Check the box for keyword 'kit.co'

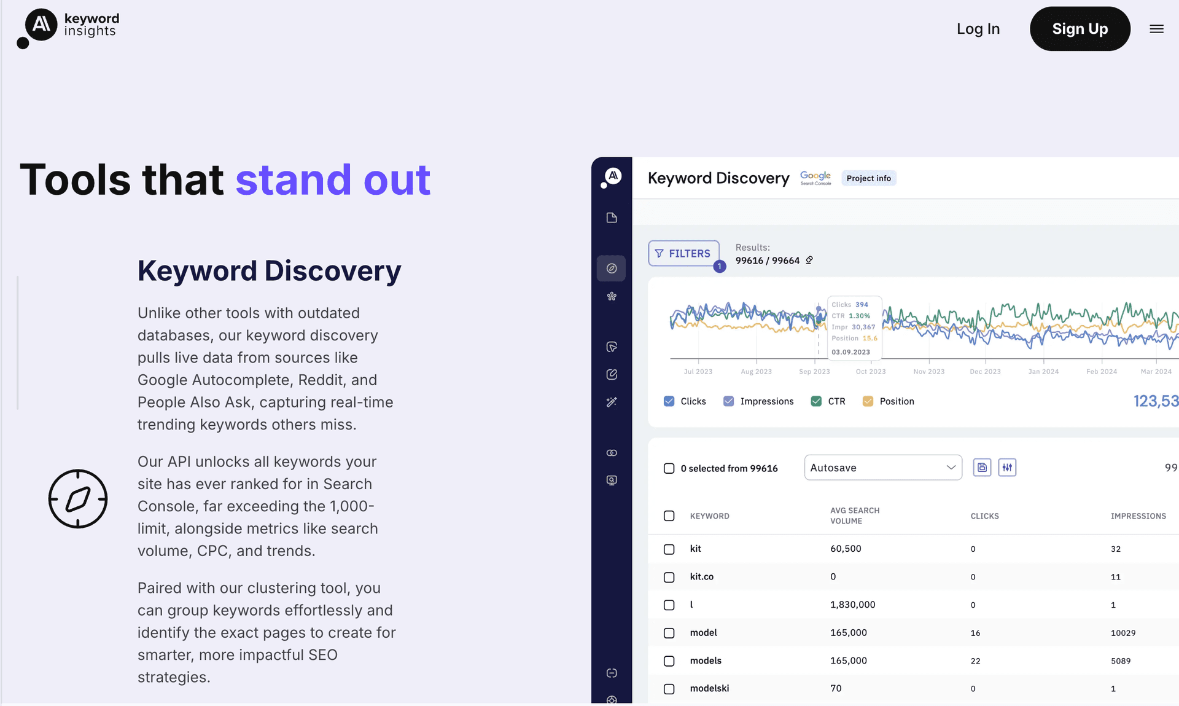[x=669, y=577]
